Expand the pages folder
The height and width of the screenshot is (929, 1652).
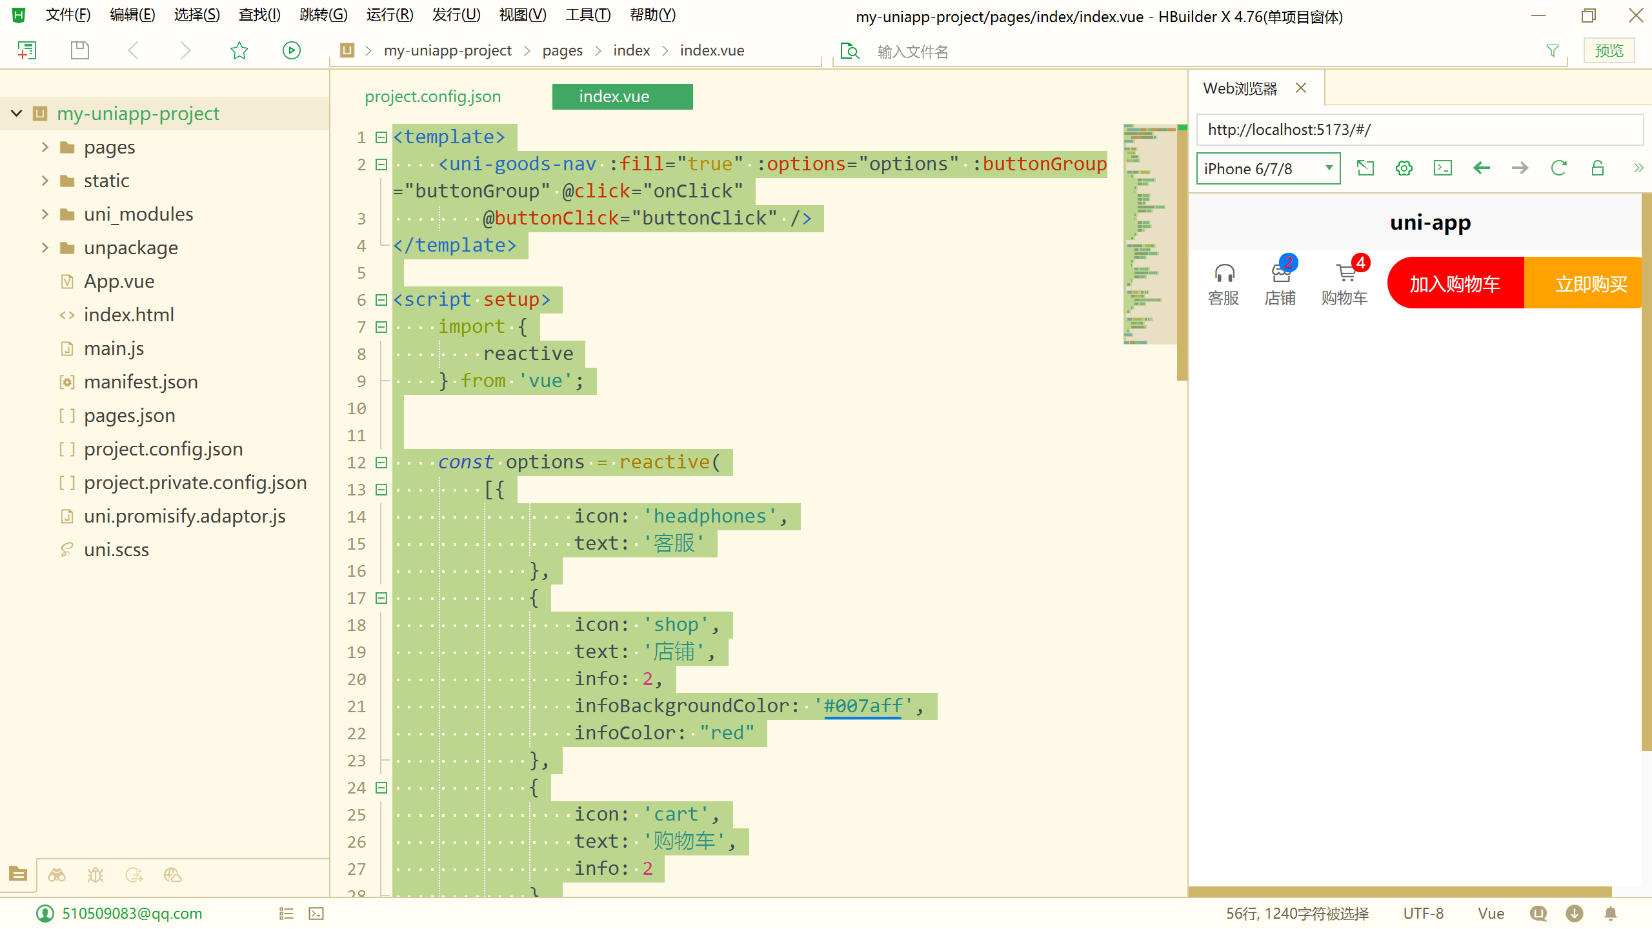pos(45,147)
